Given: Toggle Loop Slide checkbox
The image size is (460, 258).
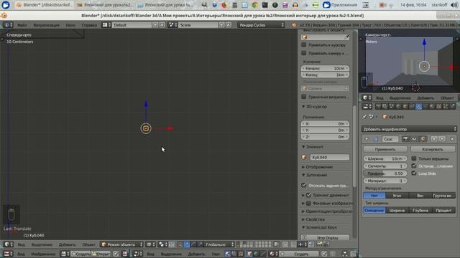Looking at the screenshot, I should click(414, 173).
